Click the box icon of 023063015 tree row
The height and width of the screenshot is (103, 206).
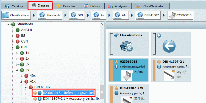pyautogui.click(x=35, y=93)
